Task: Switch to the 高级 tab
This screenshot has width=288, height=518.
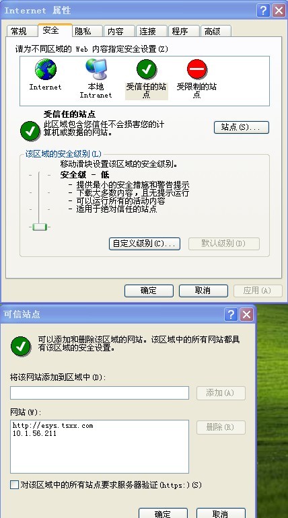Action: 216,32
